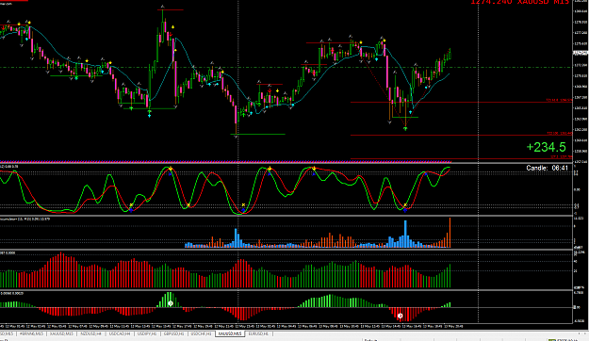Switch to the EURUSD,H1 chart tab
This screenshot has height=341, width=589.
[x=258, y=333]
